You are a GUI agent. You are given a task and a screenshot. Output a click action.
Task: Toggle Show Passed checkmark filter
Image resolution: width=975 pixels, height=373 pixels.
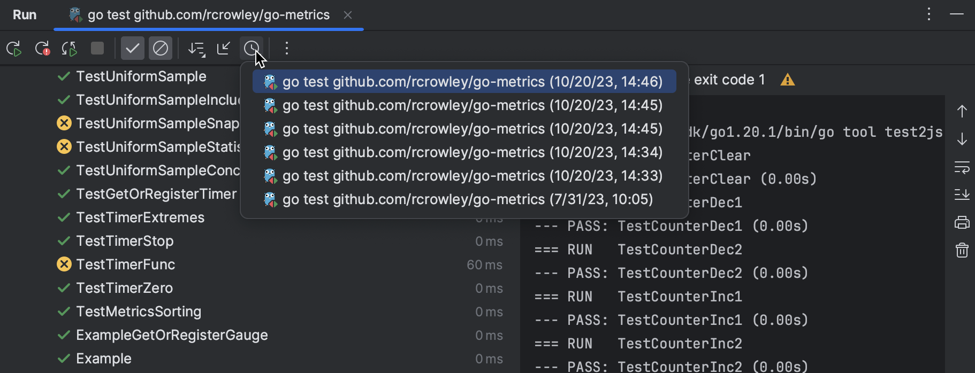pyautogui.click(x=132, y=49)
